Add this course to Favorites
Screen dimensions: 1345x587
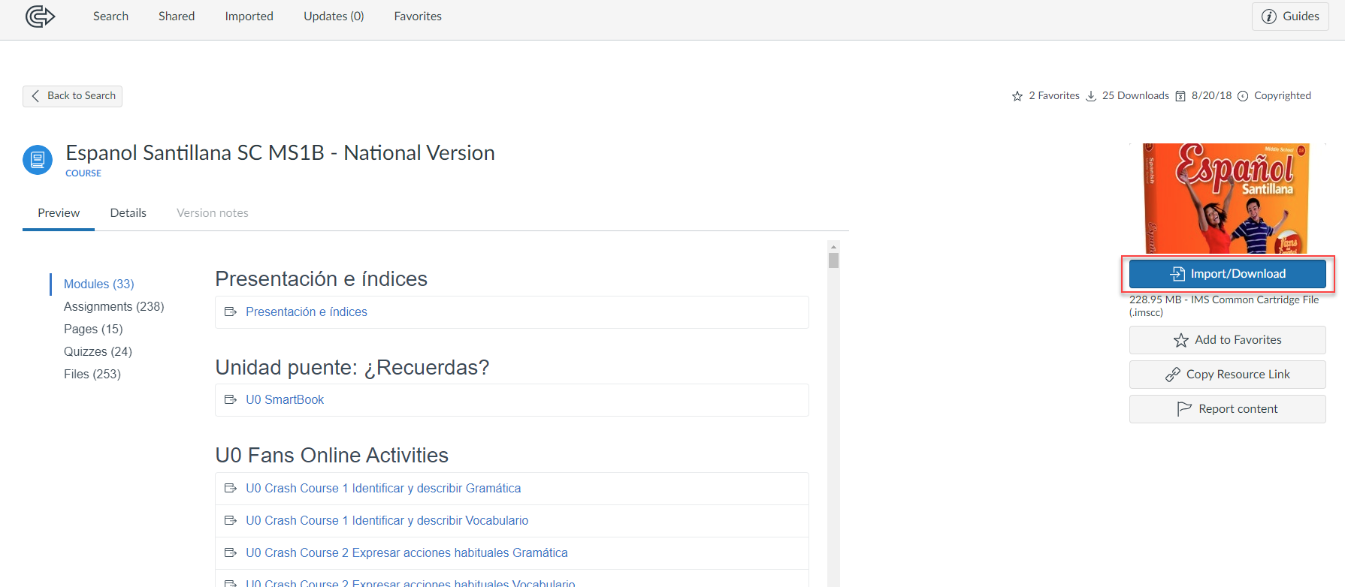point(1227,340)
